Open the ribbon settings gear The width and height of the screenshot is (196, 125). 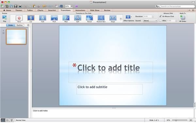tap(193, 10)
